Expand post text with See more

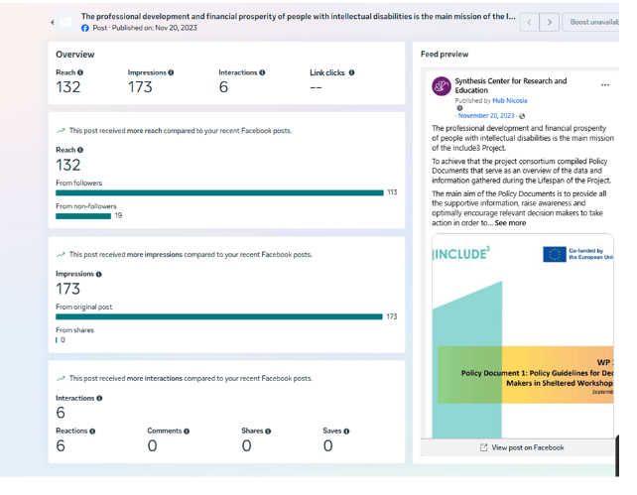tap(510, 223)
